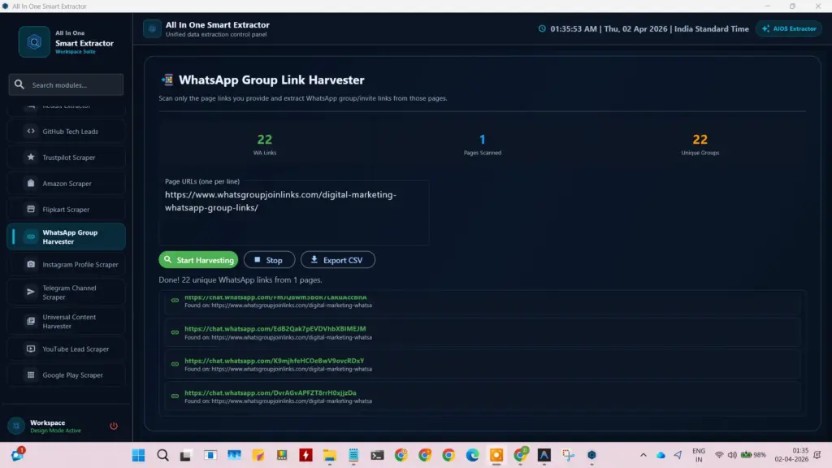Click the WhatsApp Group Link Harvester title icon

[x=167, y=80]
